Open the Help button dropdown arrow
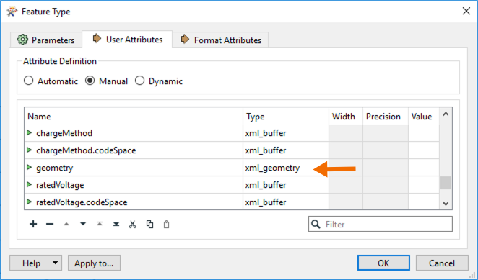 click(55, 263)
